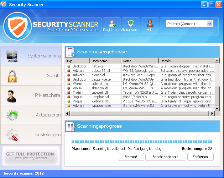Click scroll up arrow in results list
Viewport: 224px width, 178px height.
[x=217, y=61]
